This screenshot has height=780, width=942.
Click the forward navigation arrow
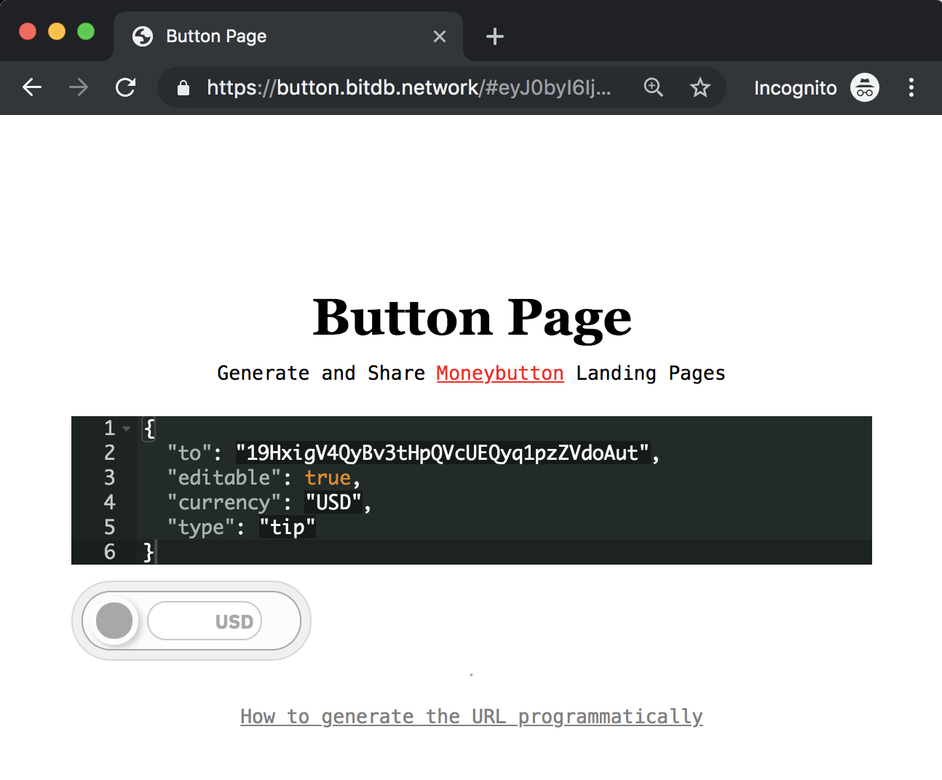(78, 87)
